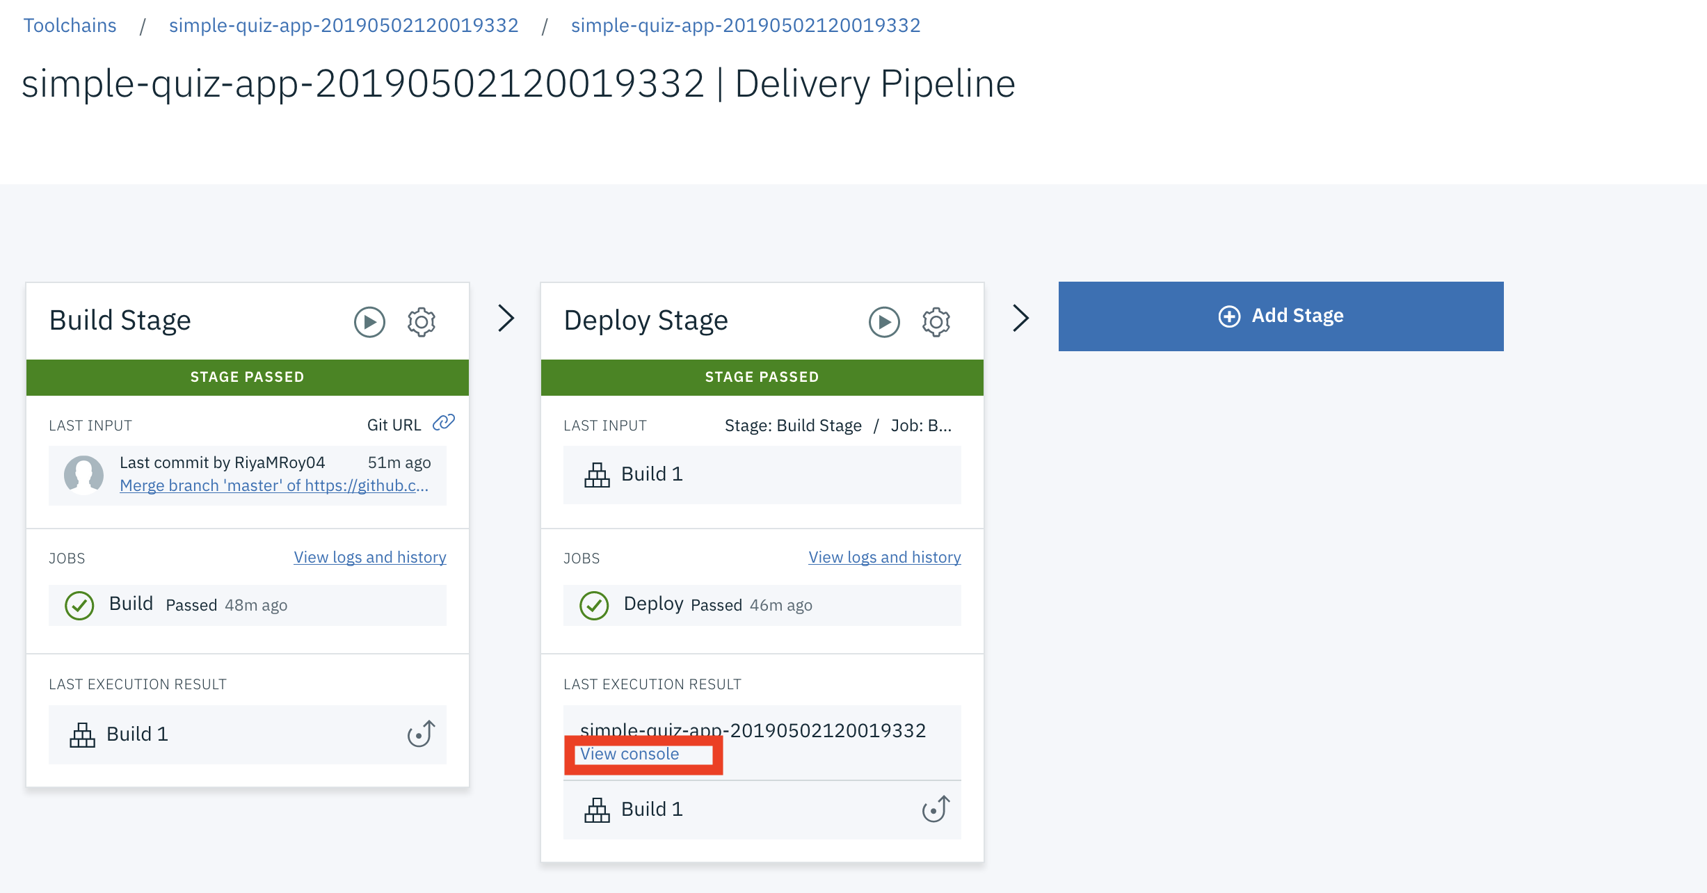The width and height of the screenshot is (1707, 893).
Task: Click redeploy icon beside Build 1 in Build Stage
Action: tap(421, 734)
